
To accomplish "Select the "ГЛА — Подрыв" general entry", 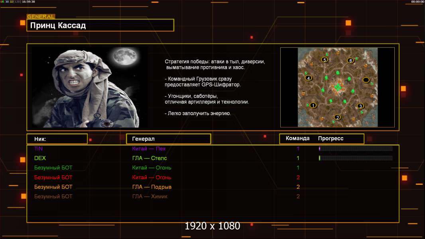I will 152,187.
